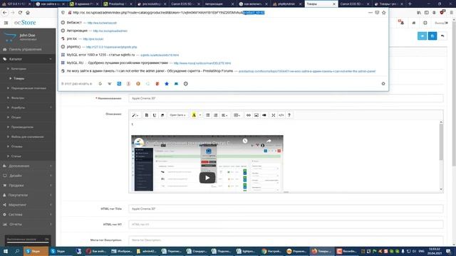Toggle underline in the description editor

pos(155,115)
